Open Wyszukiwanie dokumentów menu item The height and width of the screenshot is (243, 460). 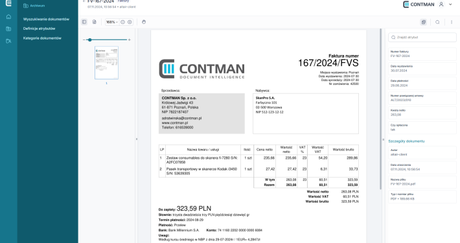(x=46, y=19)
